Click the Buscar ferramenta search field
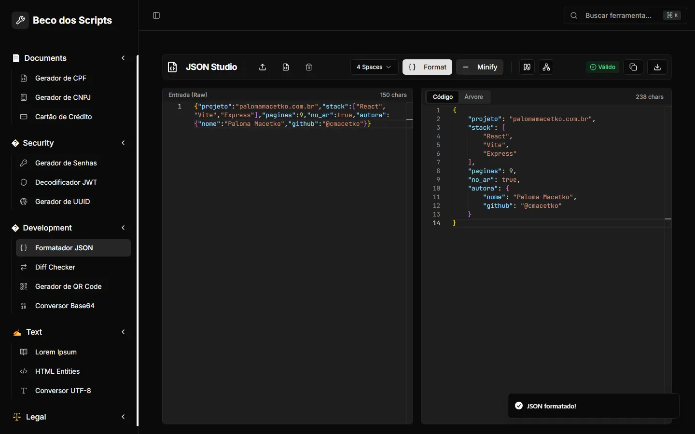 tap(625, 15)
